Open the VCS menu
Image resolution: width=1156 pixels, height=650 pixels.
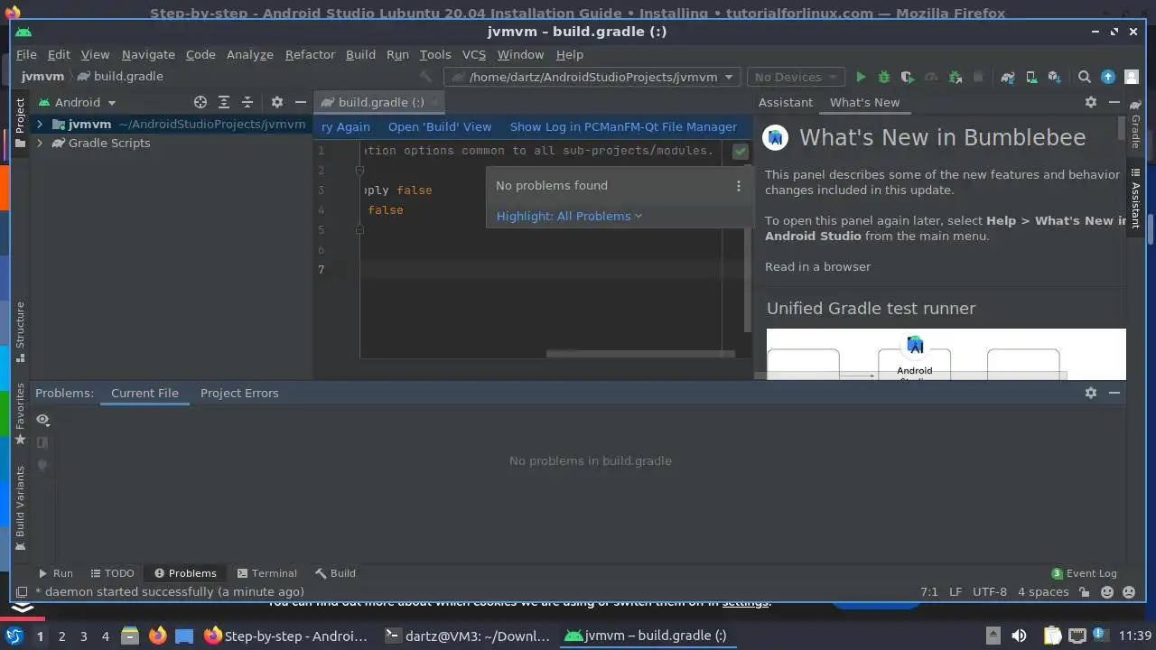click(x=474, y=54)
